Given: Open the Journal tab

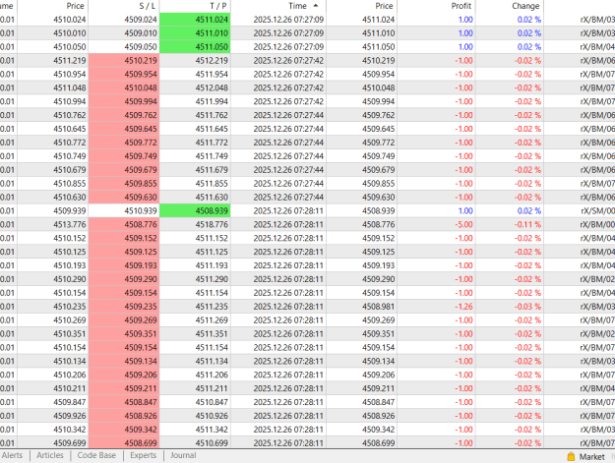Looking at the screenshot, I should [x=183, y=455].
